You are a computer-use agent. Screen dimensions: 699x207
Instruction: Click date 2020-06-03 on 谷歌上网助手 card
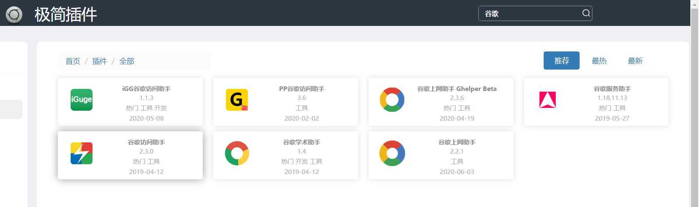pyautogui.click(x=457, y=172)
